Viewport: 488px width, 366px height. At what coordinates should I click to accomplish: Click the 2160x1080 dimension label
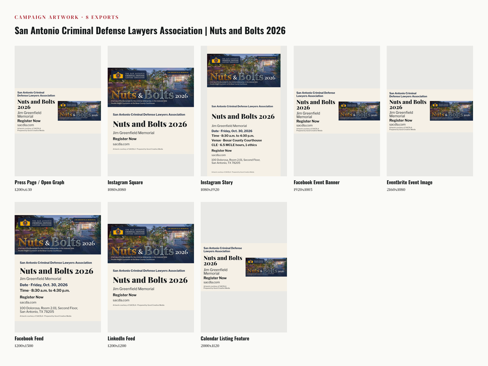click(396, 190)
